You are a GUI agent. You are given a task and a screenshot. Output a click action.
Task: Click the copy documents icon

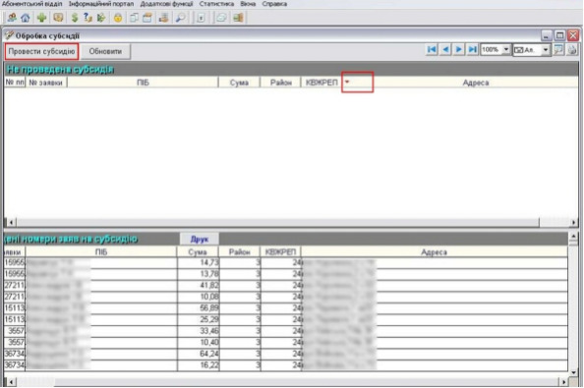(x=134, y=18)
